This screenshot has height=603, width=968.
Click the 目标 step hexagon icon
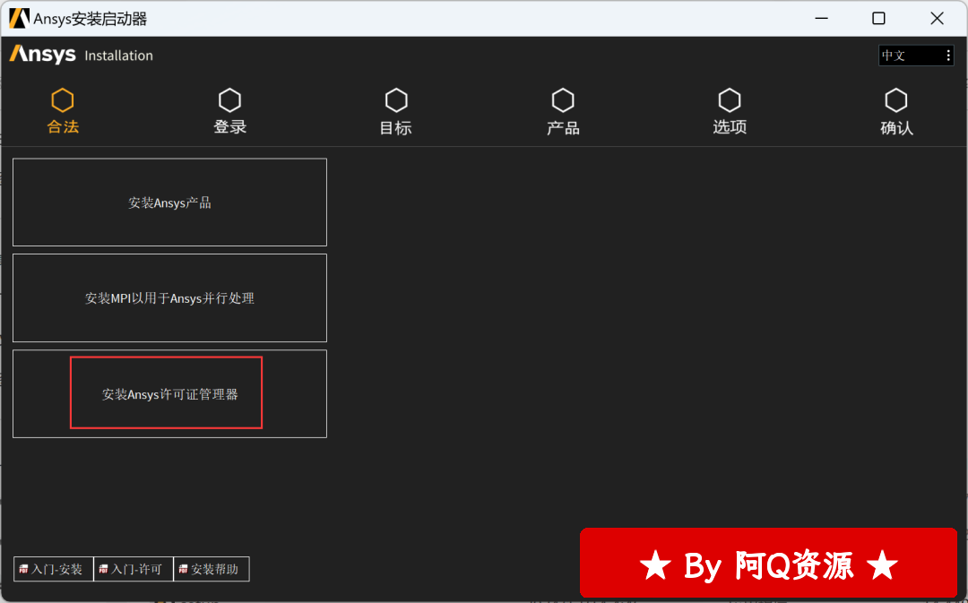(x=396, y=100)
